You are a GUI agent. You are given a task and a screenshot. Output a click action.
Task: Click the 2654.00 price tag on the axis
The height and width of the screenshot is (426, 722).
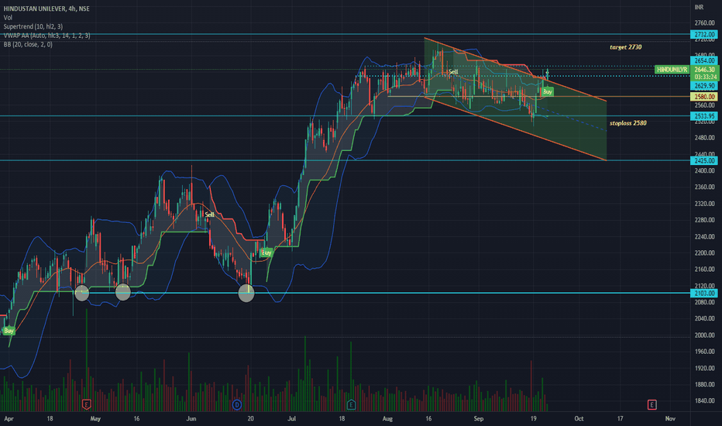click(x=704, y=60)
